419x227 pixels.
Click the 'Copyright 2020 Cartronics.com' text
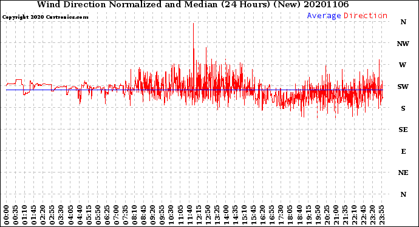tap(45, 17)
